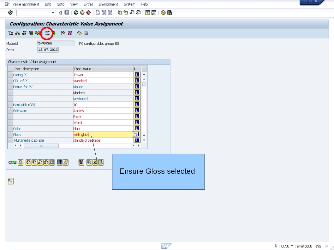Screen dimensions: 334x250
Task: Open the Value assignment menu
Action: pyautogui.click(x=26, y=4)
